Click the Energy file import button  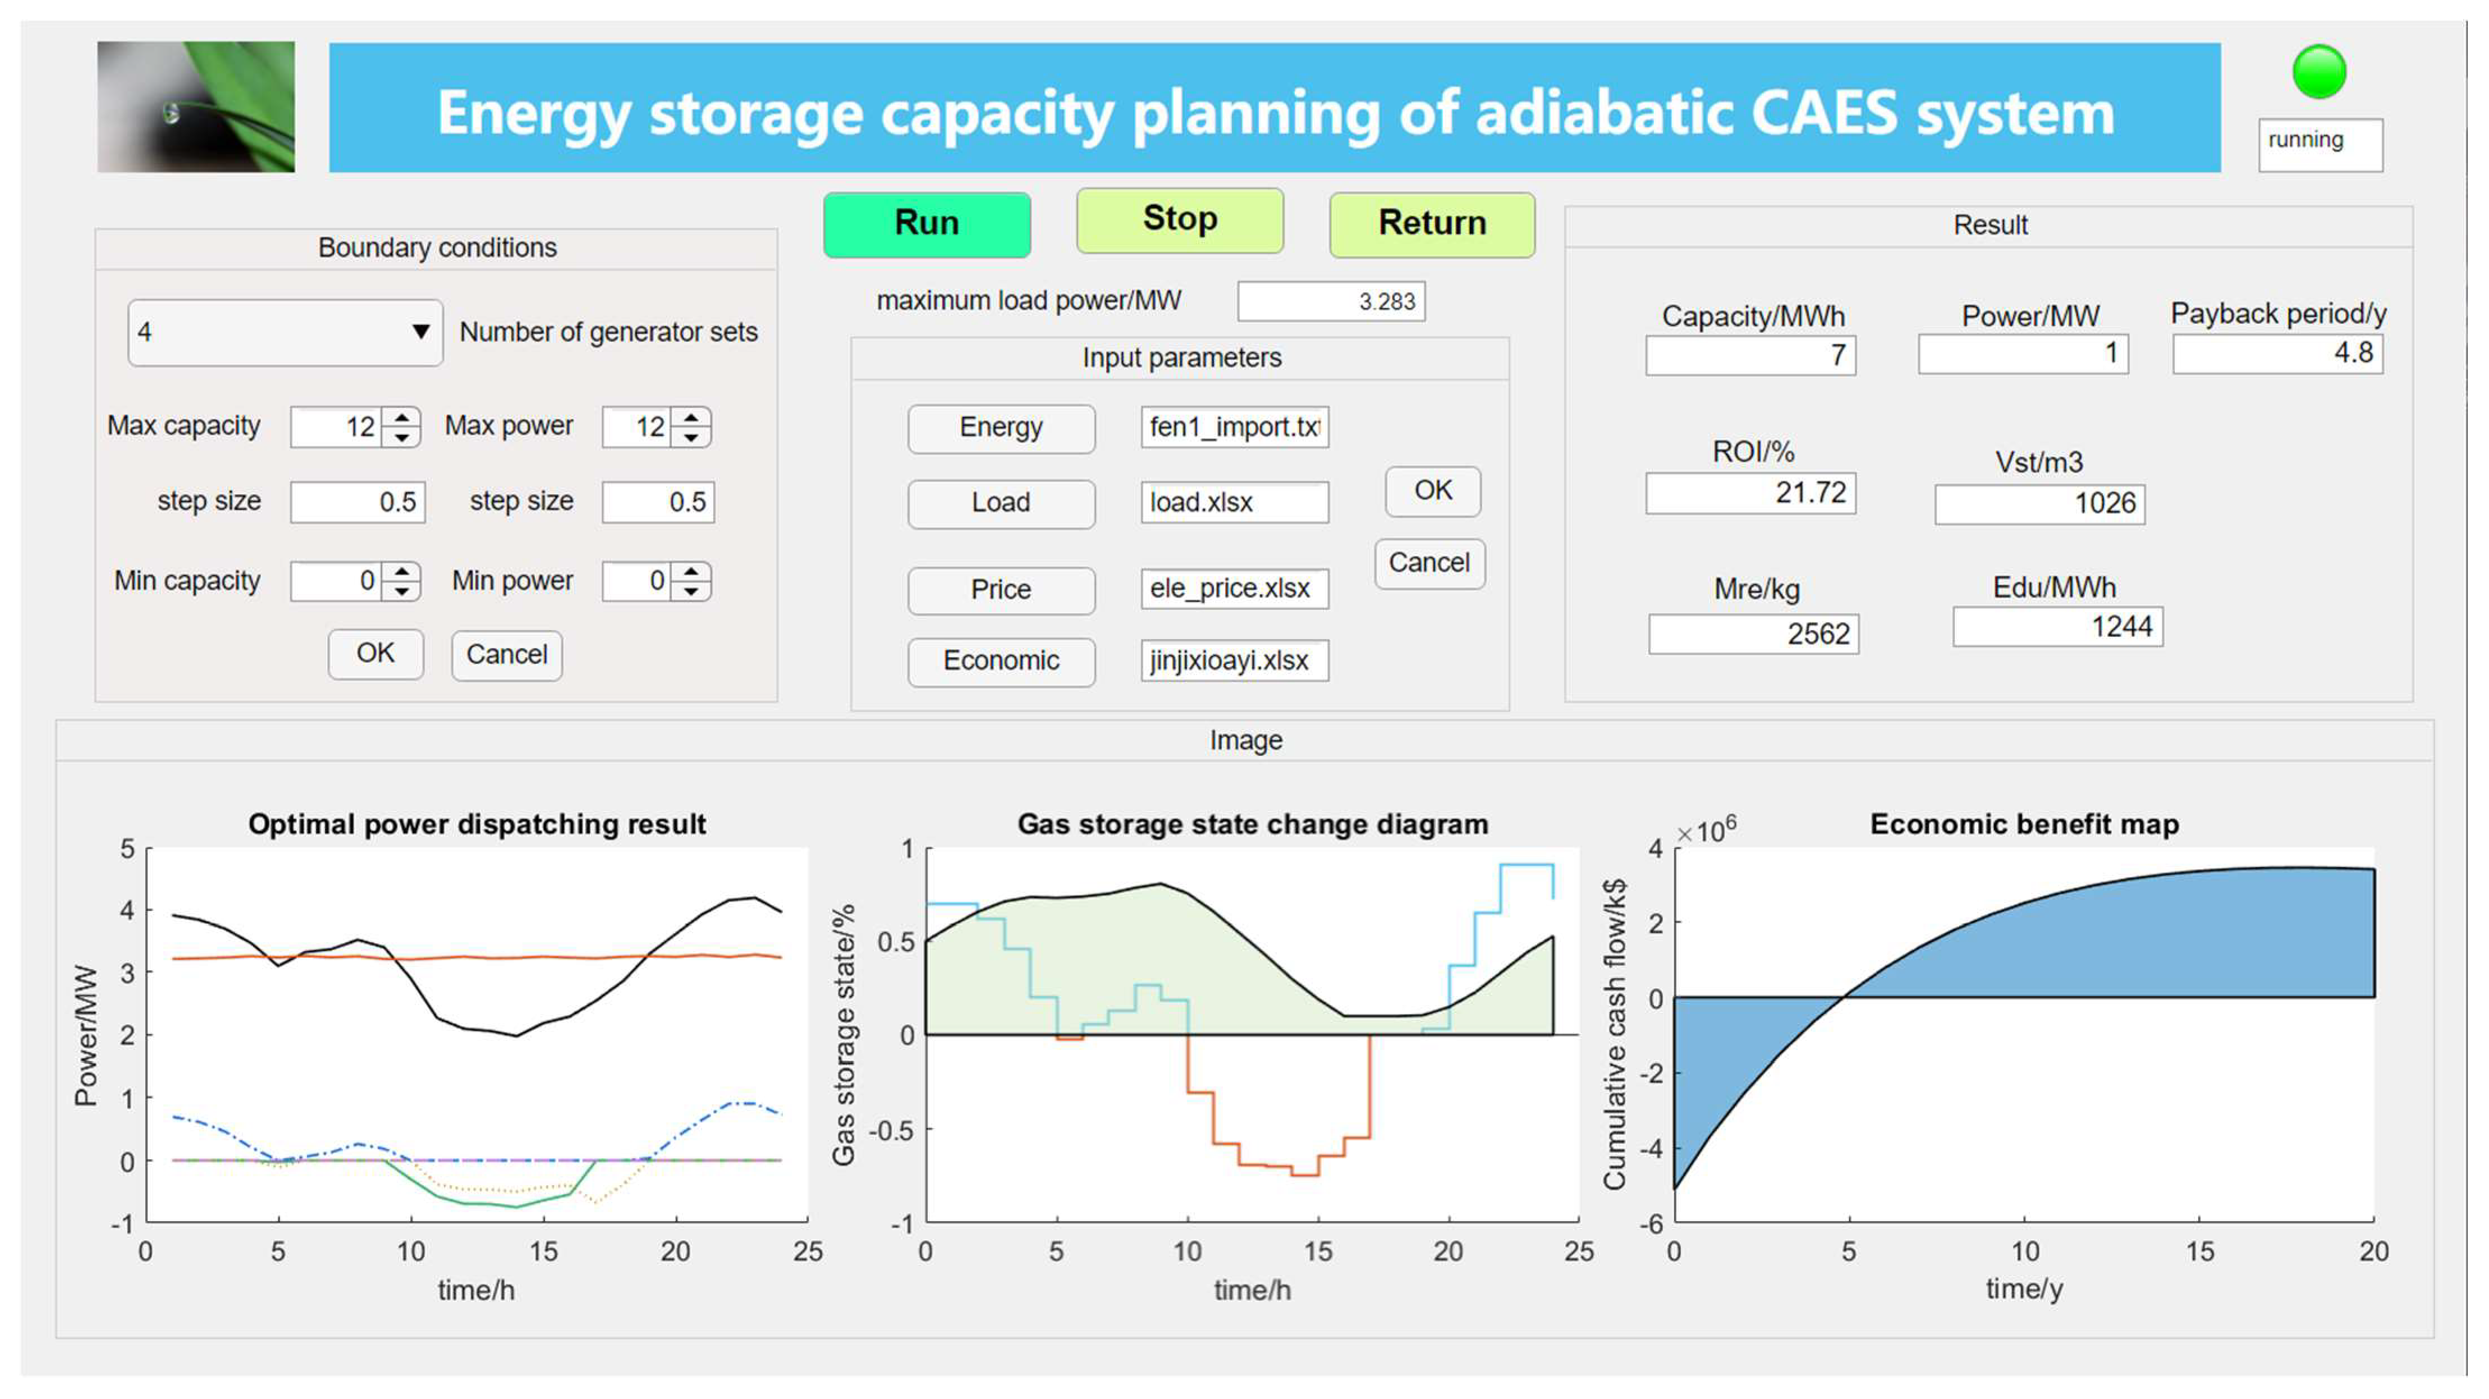coord(1001,428)
